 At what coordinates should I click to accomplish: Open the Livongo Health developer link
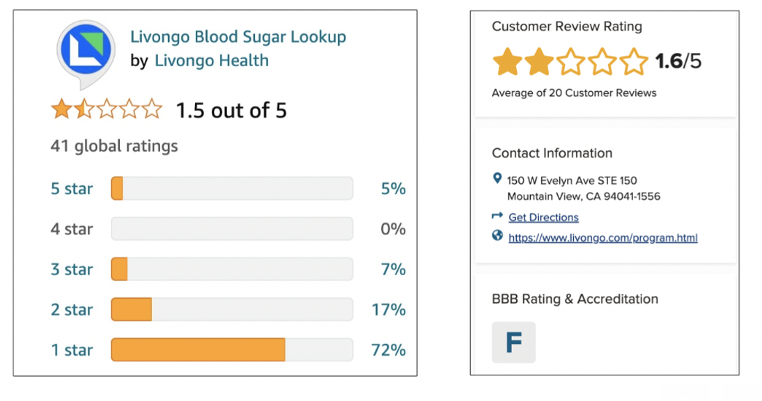tap(211, 61)
